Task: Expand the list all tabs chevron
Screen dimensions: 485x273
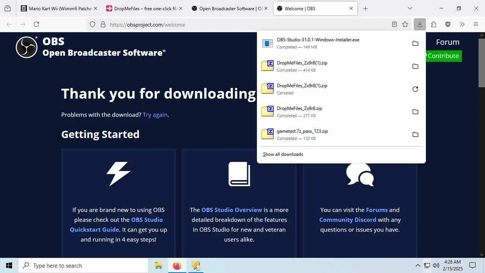Action: click(x=410, y=8)
